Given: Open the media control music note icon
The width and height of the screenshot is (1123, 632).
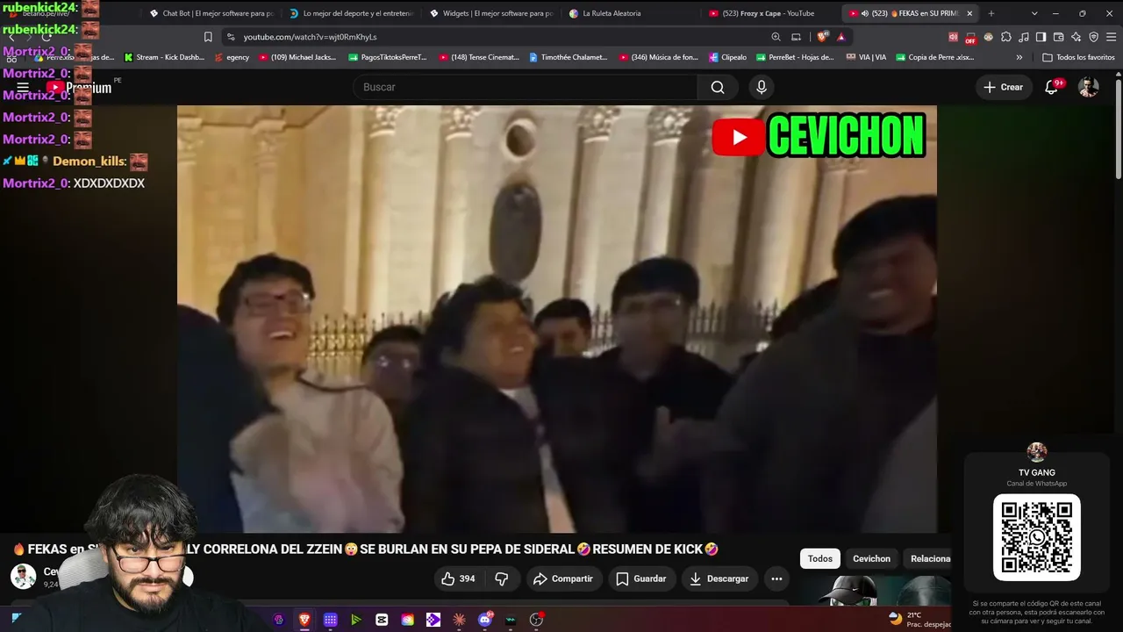Looking at the screenshot, I should click(1024, 37).
